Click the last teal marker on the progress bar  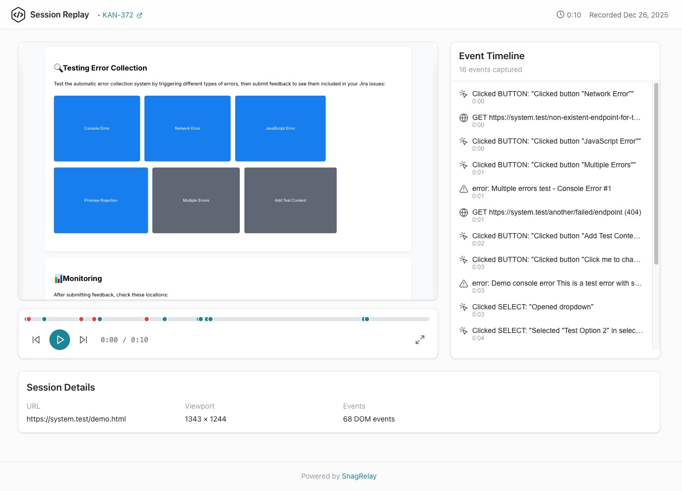(x=366, y=319)
